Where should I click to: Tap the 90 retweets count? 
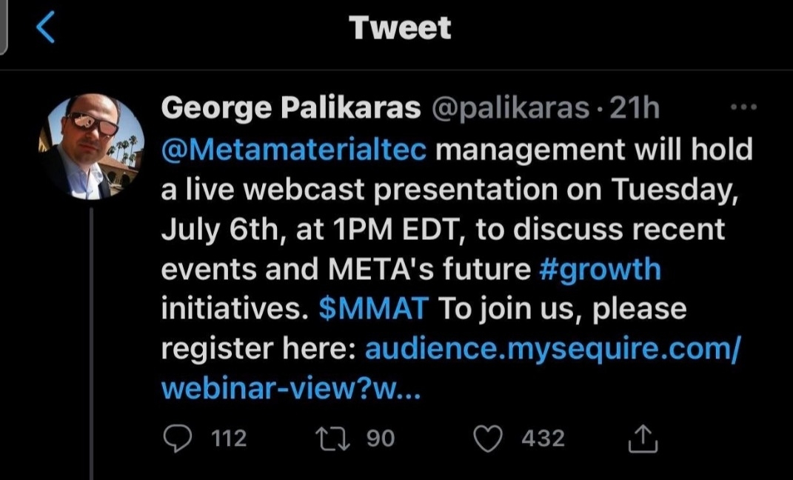click(381, 438)
